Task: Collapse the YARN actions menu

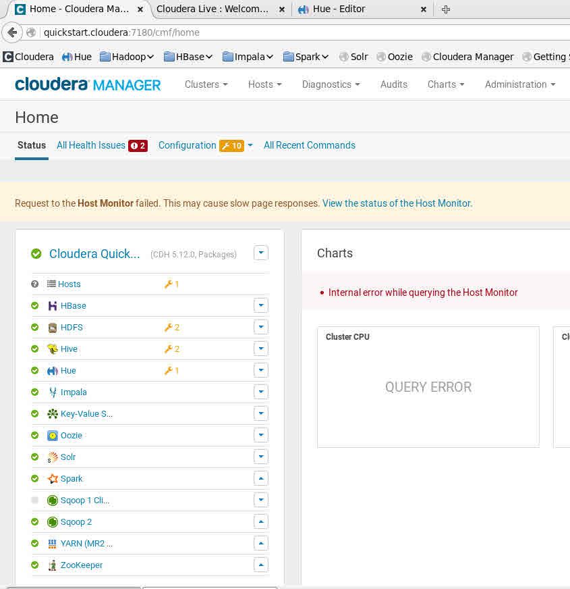Action: point(261,543)
